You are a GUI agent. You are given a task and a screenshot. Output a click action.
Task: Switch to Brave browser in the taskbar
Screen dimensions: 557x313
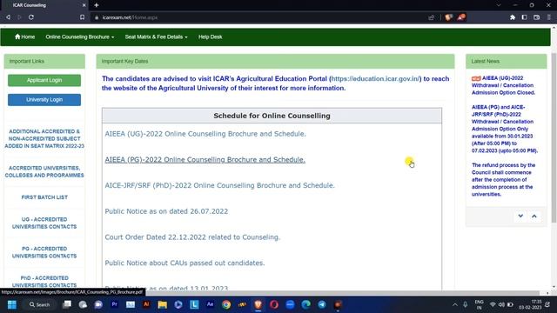pyautogui.click(x=258, y=304)
